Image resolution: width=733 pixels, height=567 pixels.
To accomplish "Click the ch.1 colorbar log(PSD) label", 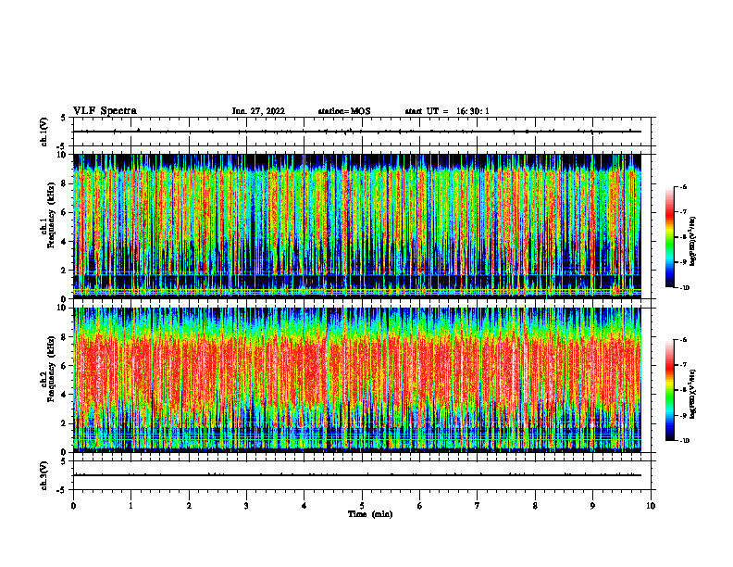I will (x=693, y=241).
